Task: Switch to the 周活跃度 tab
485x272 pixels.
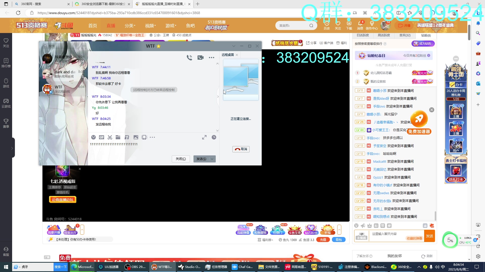Action: (384, 35)
